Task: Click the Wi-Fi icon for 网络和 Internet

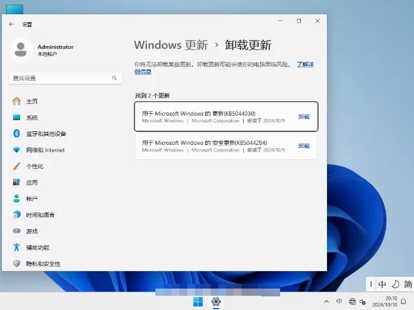Action: tap(16, 150)
